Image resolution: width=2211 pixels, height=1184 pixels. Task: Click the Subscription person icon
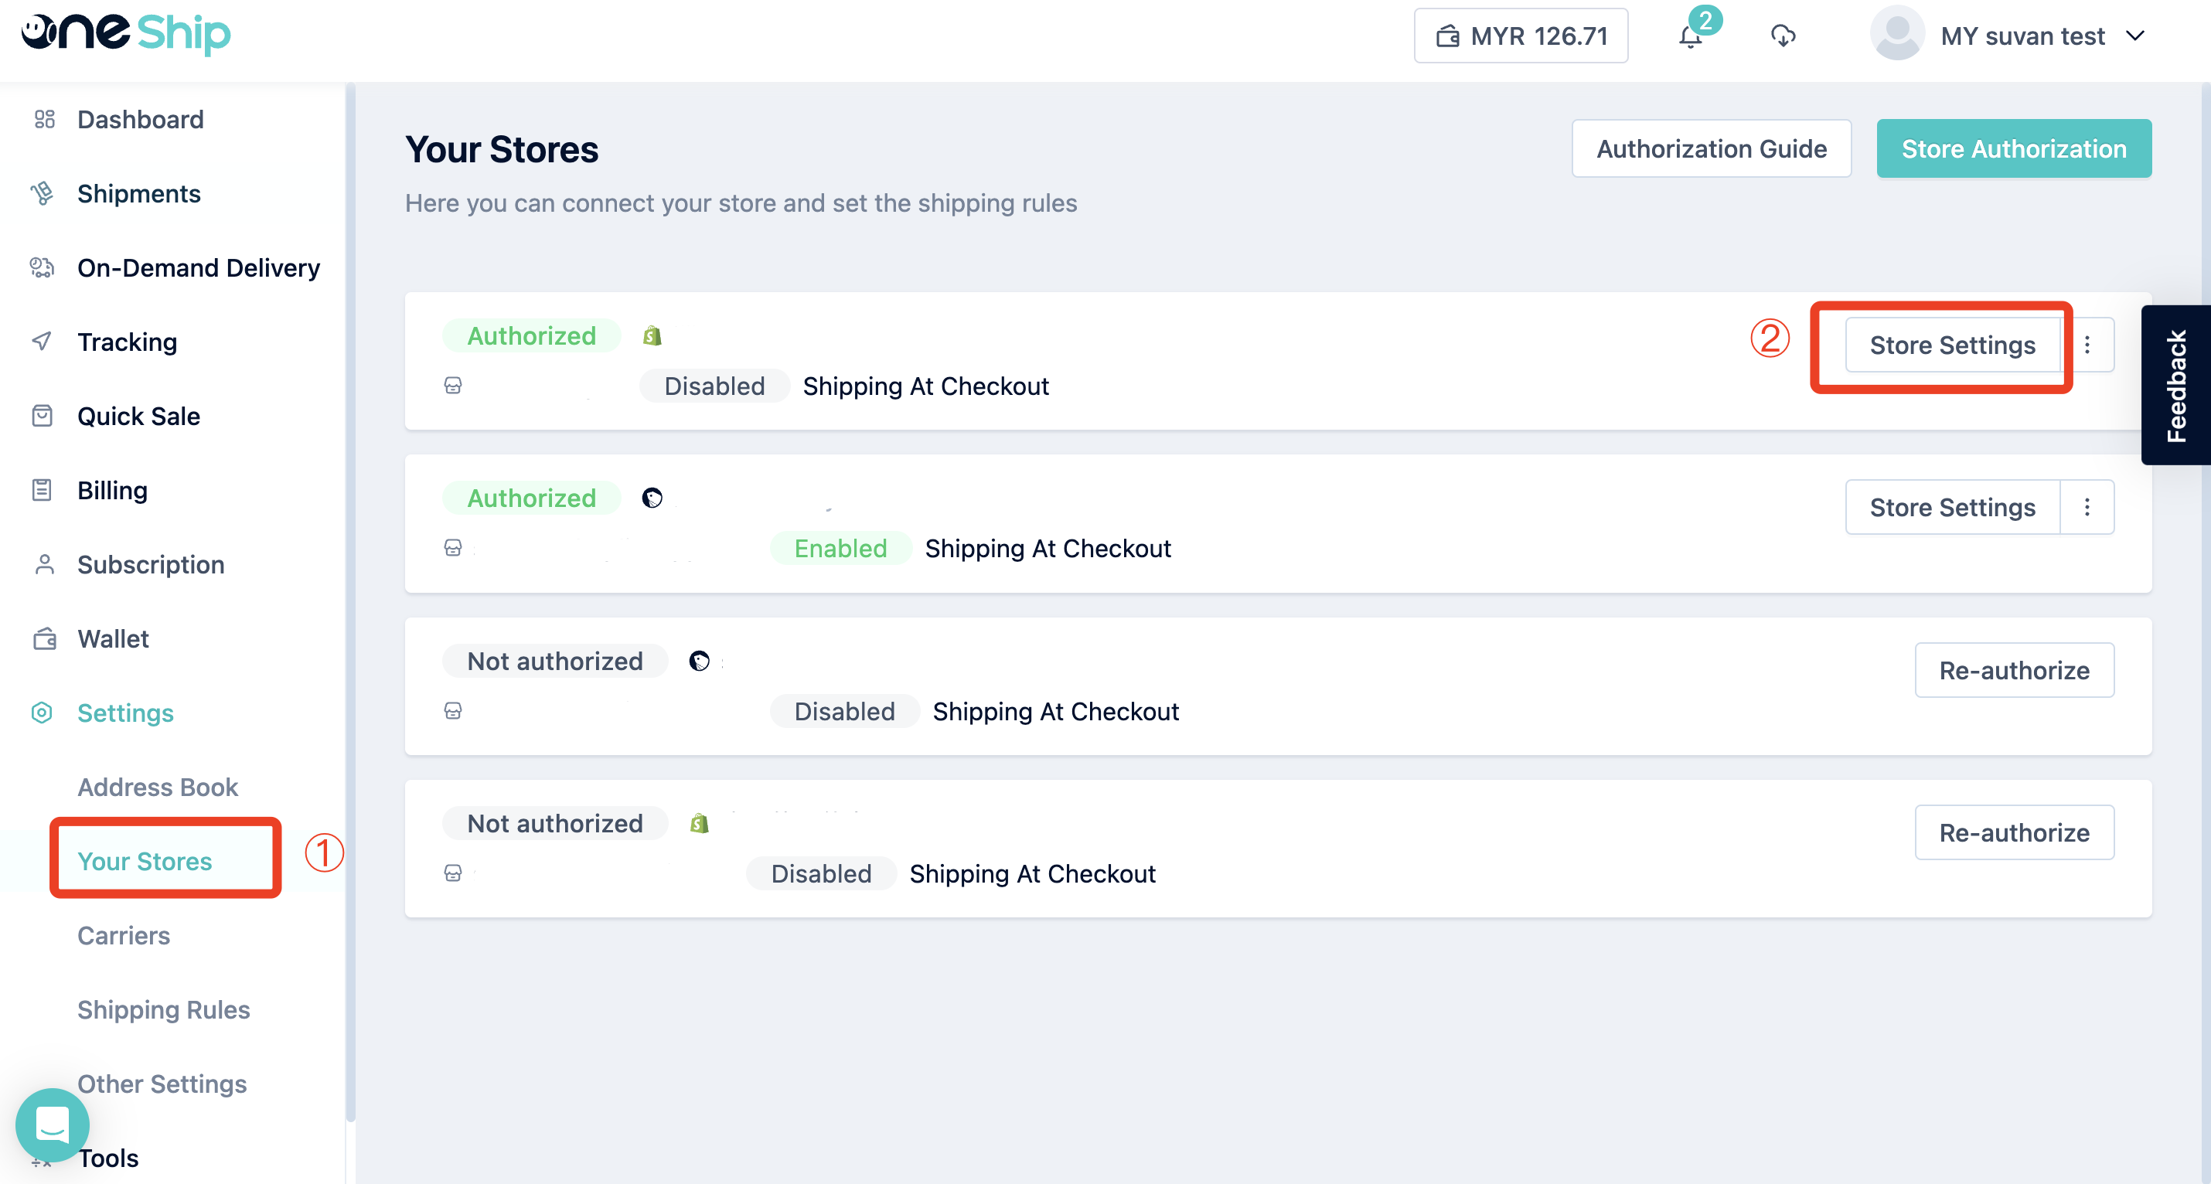pos(44,564)
